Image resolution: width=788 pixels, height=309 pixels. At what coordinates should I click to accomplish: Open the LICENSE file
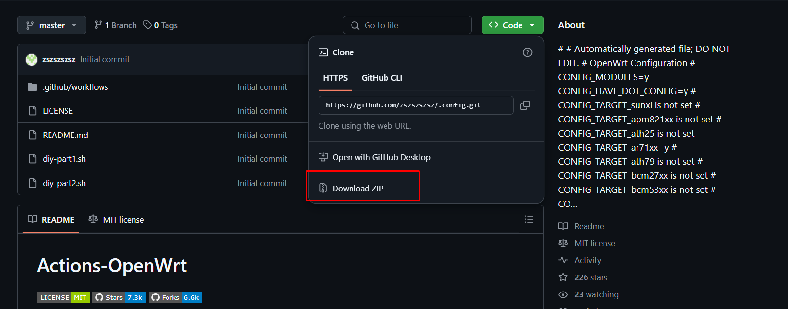58,111
